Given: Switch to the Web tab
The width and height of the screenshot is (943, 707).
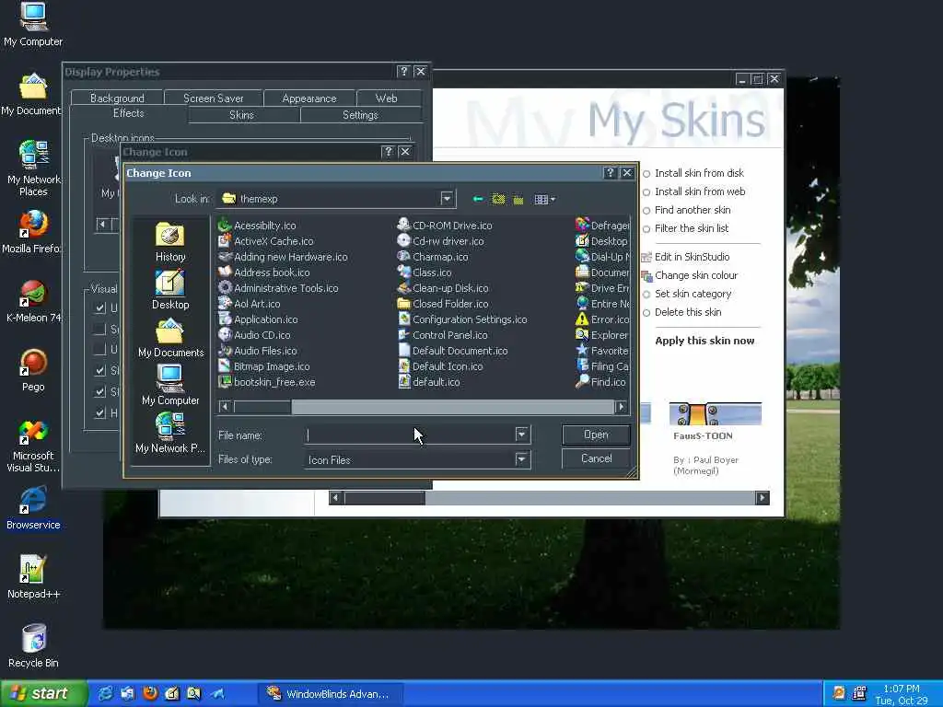Looking at the screenshot, I should point(386,98).
